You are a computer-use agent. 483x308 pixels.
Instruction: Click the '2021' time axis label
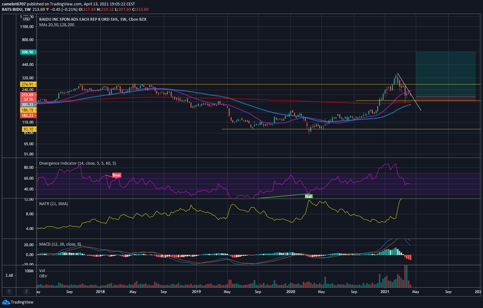pos(385,291)
